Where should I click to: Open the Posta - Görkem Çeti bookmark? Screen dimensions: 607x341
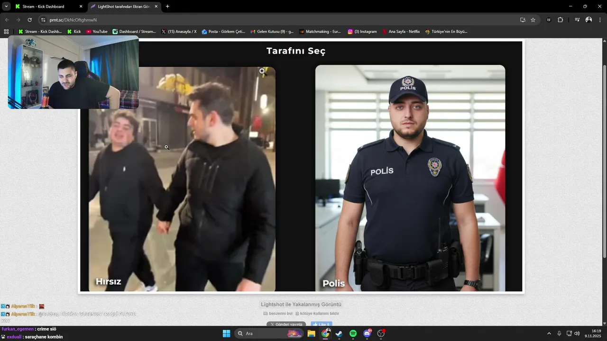[223, 32]
